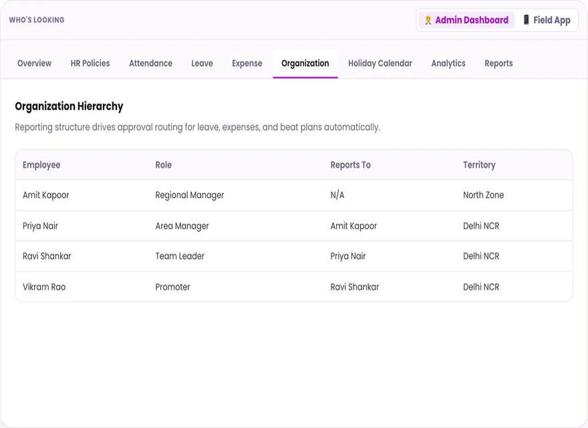588x428 pixels.
Task: Click Delhi NCR in Ravi Shankar's row
Action: coord(481,256)
